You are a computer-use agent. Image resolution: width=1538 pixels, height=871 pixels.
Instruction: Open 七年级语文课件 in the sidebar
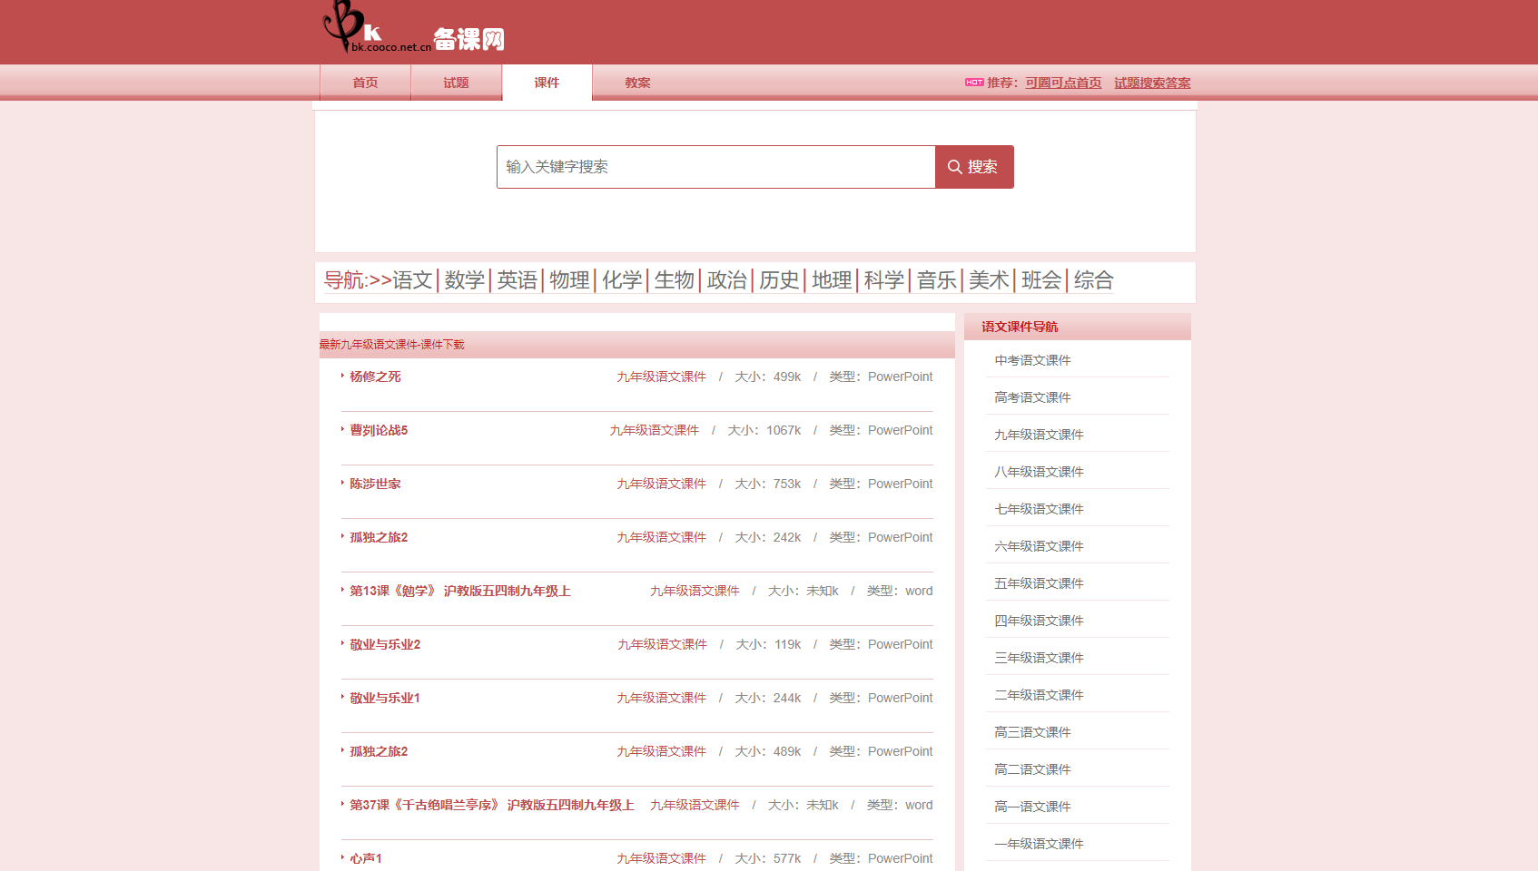pyautogui.click(x=1038, y=508)
